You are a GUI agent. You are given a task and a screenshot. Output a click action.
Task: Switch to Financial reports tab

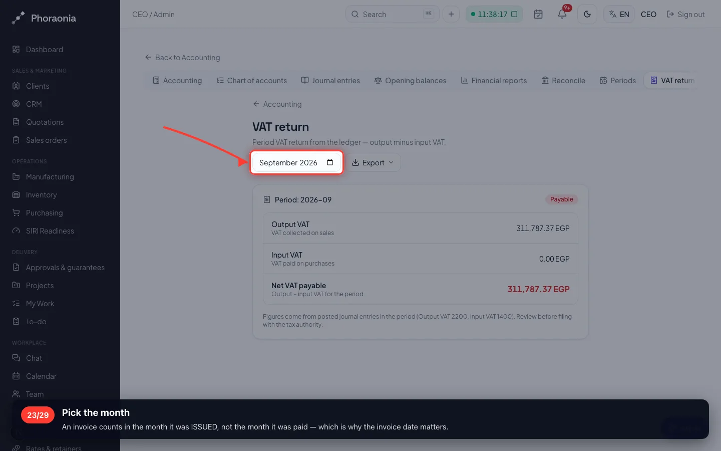coord(494,81)
